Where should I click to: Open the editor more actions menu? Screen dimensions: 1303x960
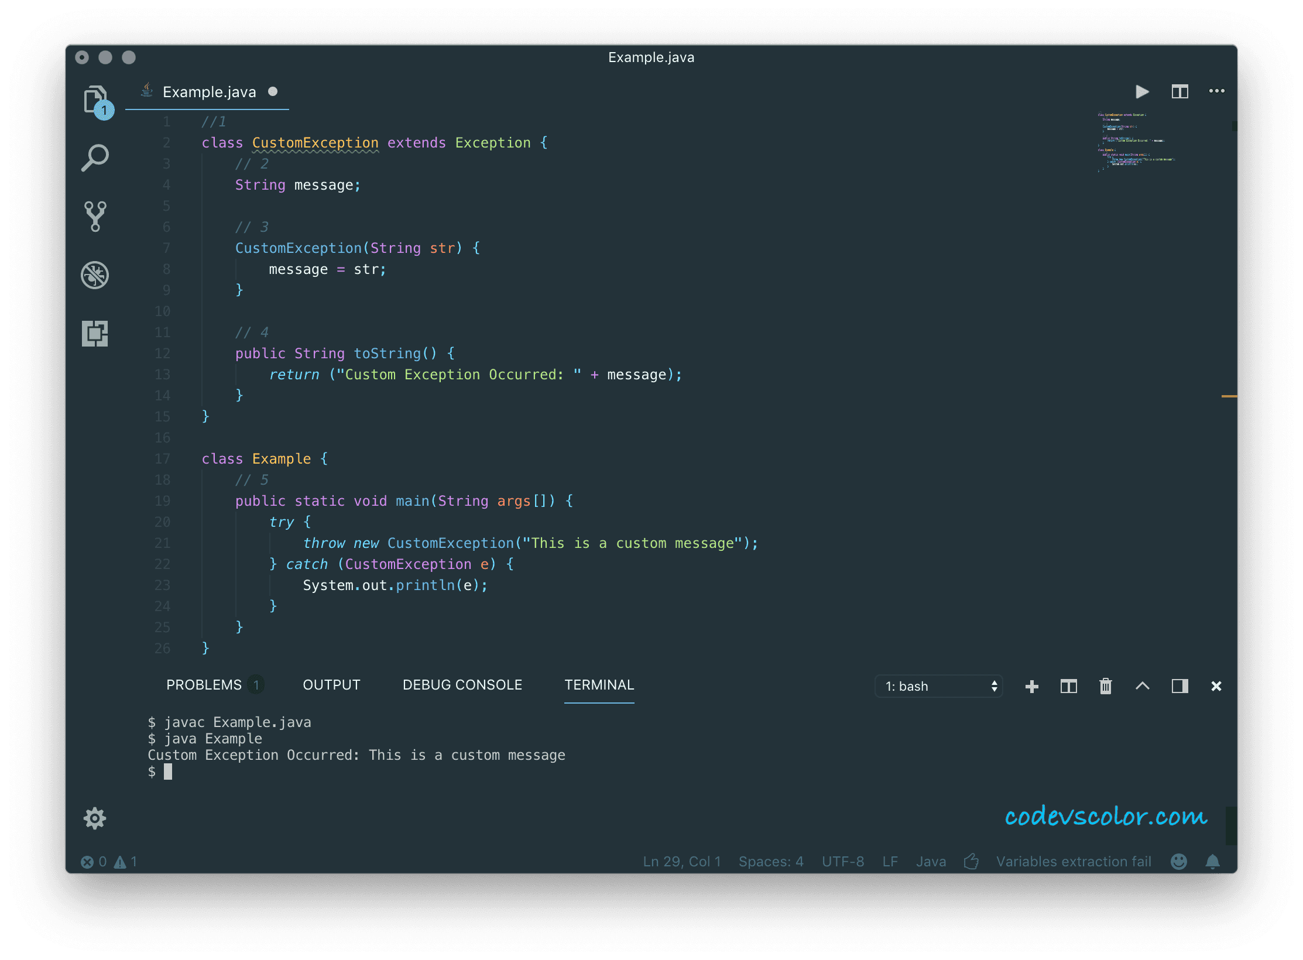click(x=1216, y=91)
